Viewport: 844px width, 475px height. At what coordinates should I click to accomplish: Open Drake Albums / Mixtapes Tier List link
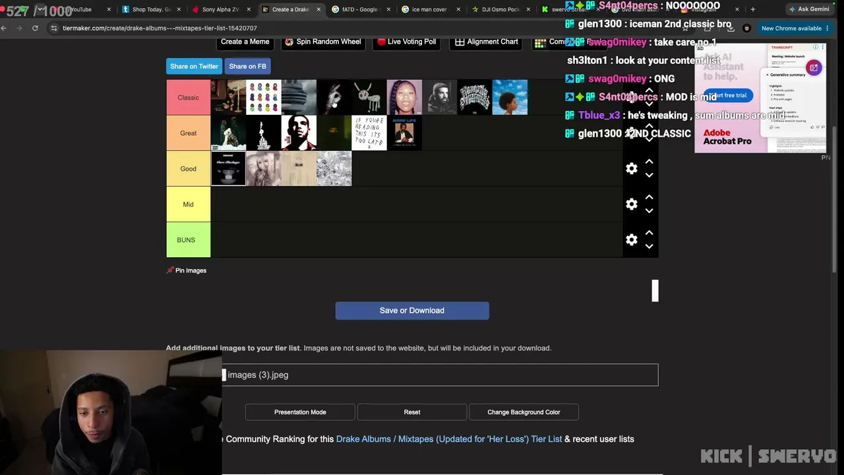point(449,439)
